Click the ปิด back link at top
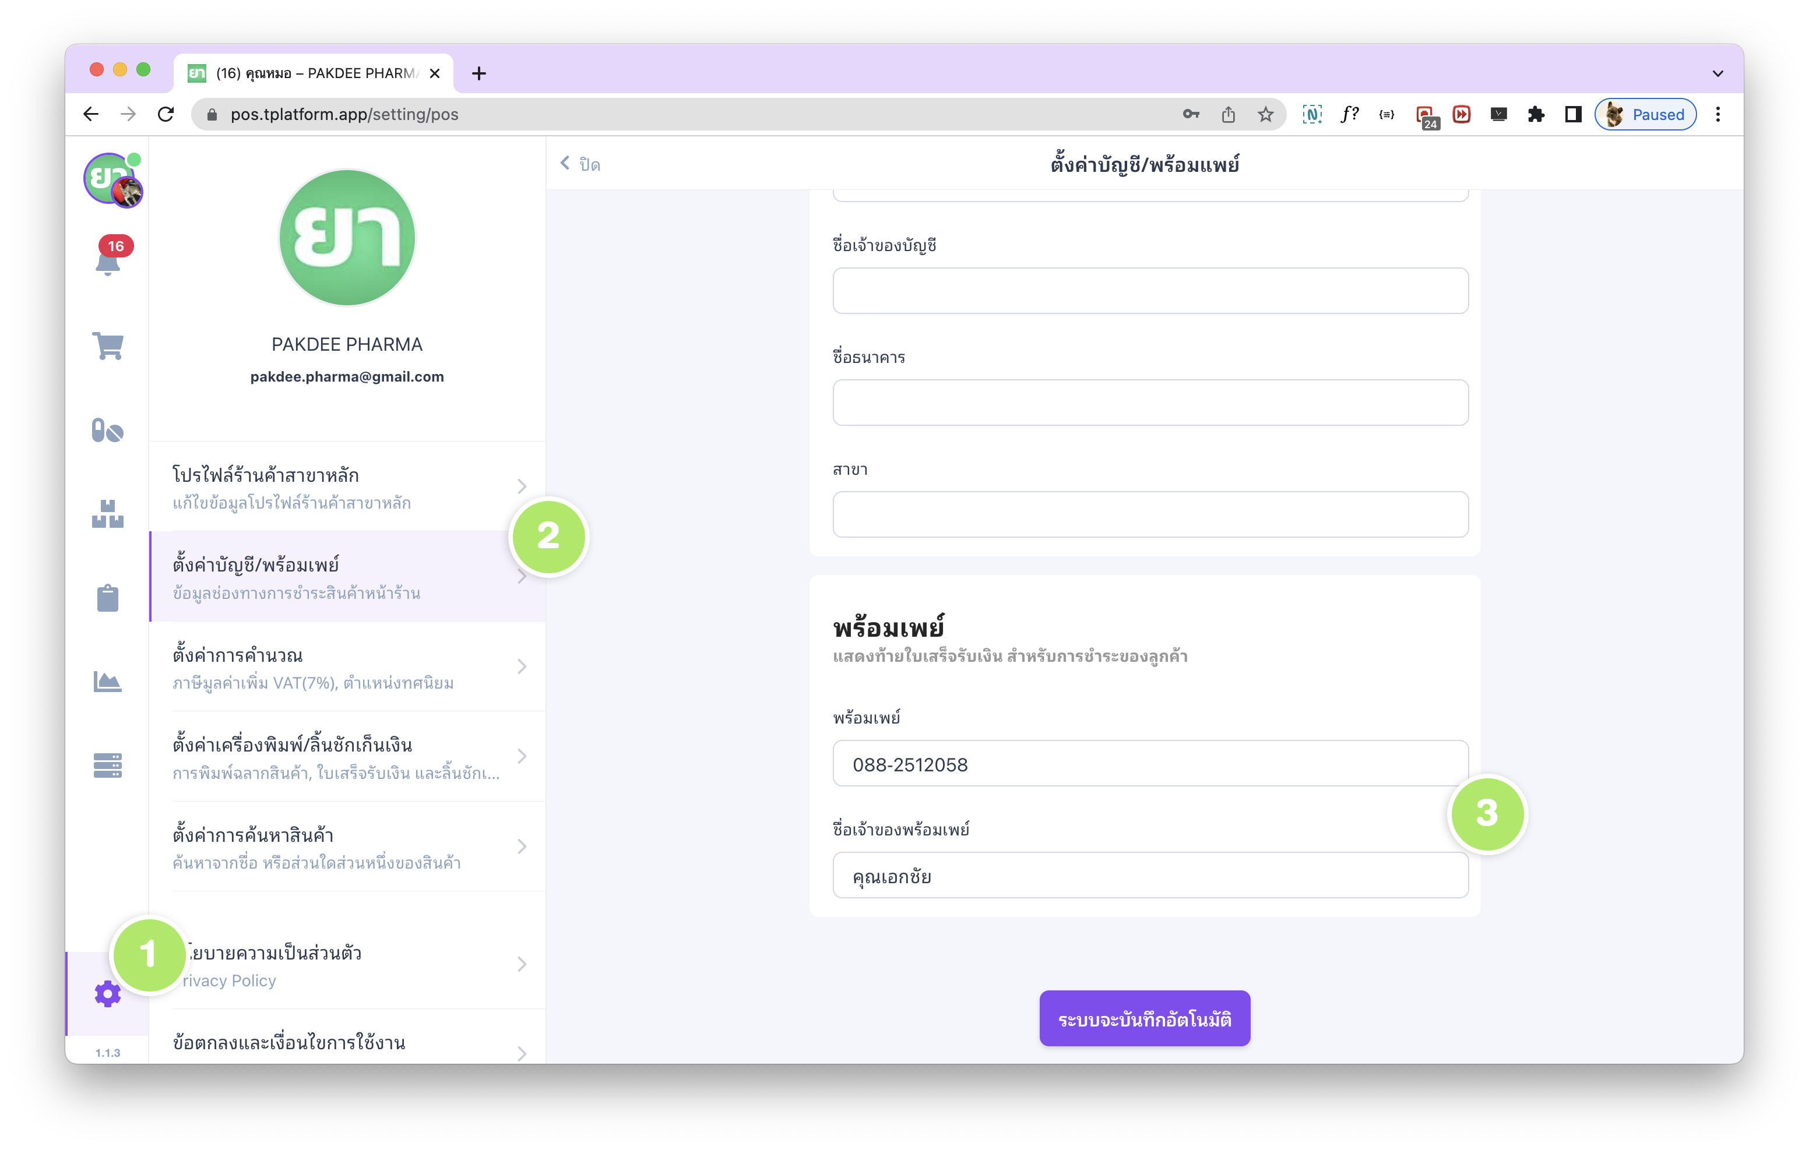Viewport: 1809px width, 1150px height. tap(580, 164)
